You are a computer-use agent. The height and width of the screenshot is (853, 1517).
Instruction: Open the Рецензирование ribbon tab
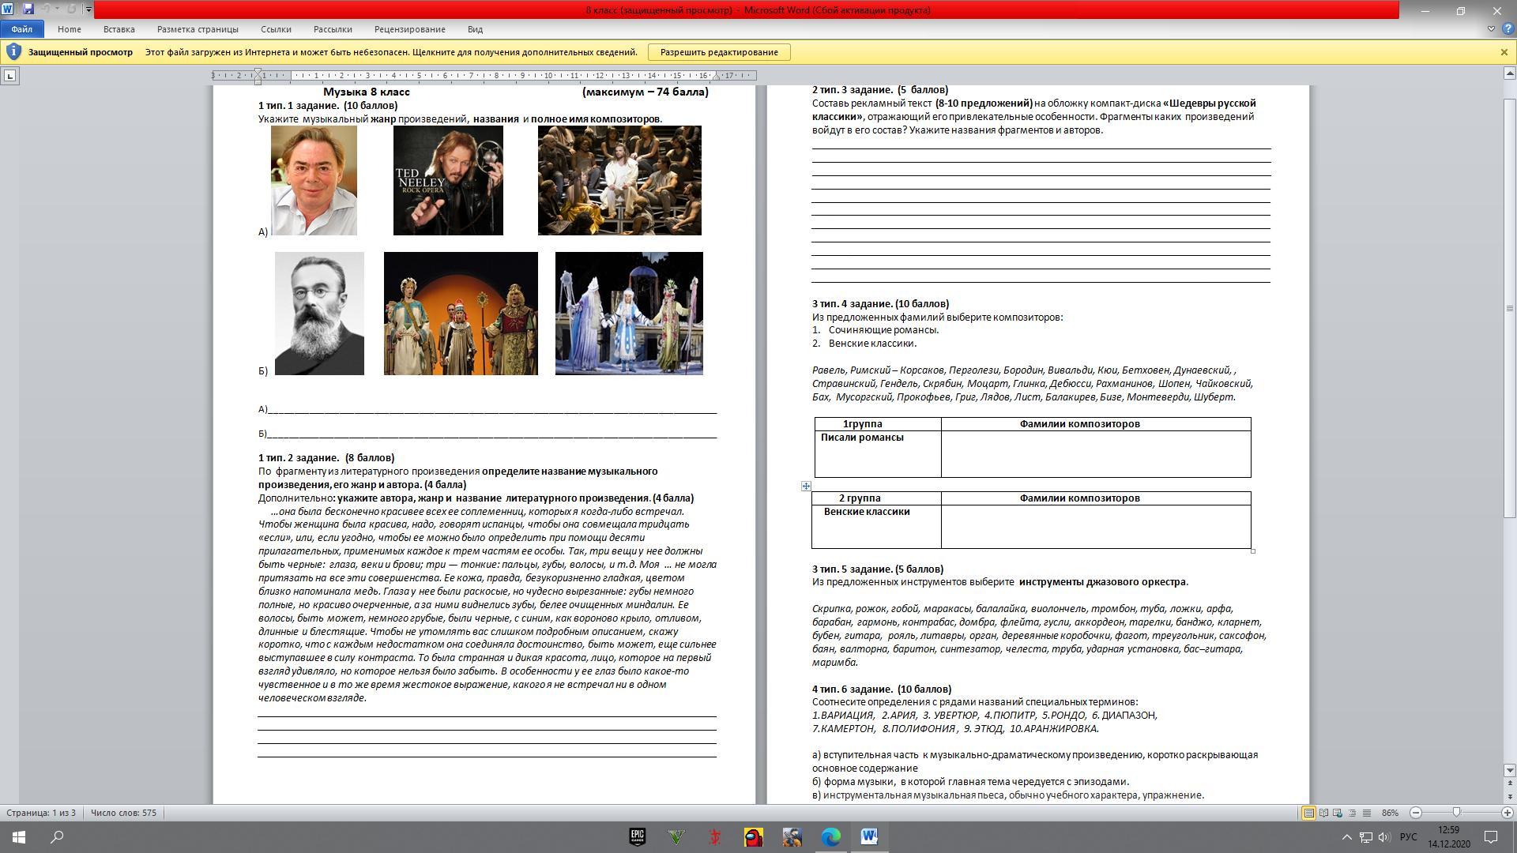pos(409,29)
